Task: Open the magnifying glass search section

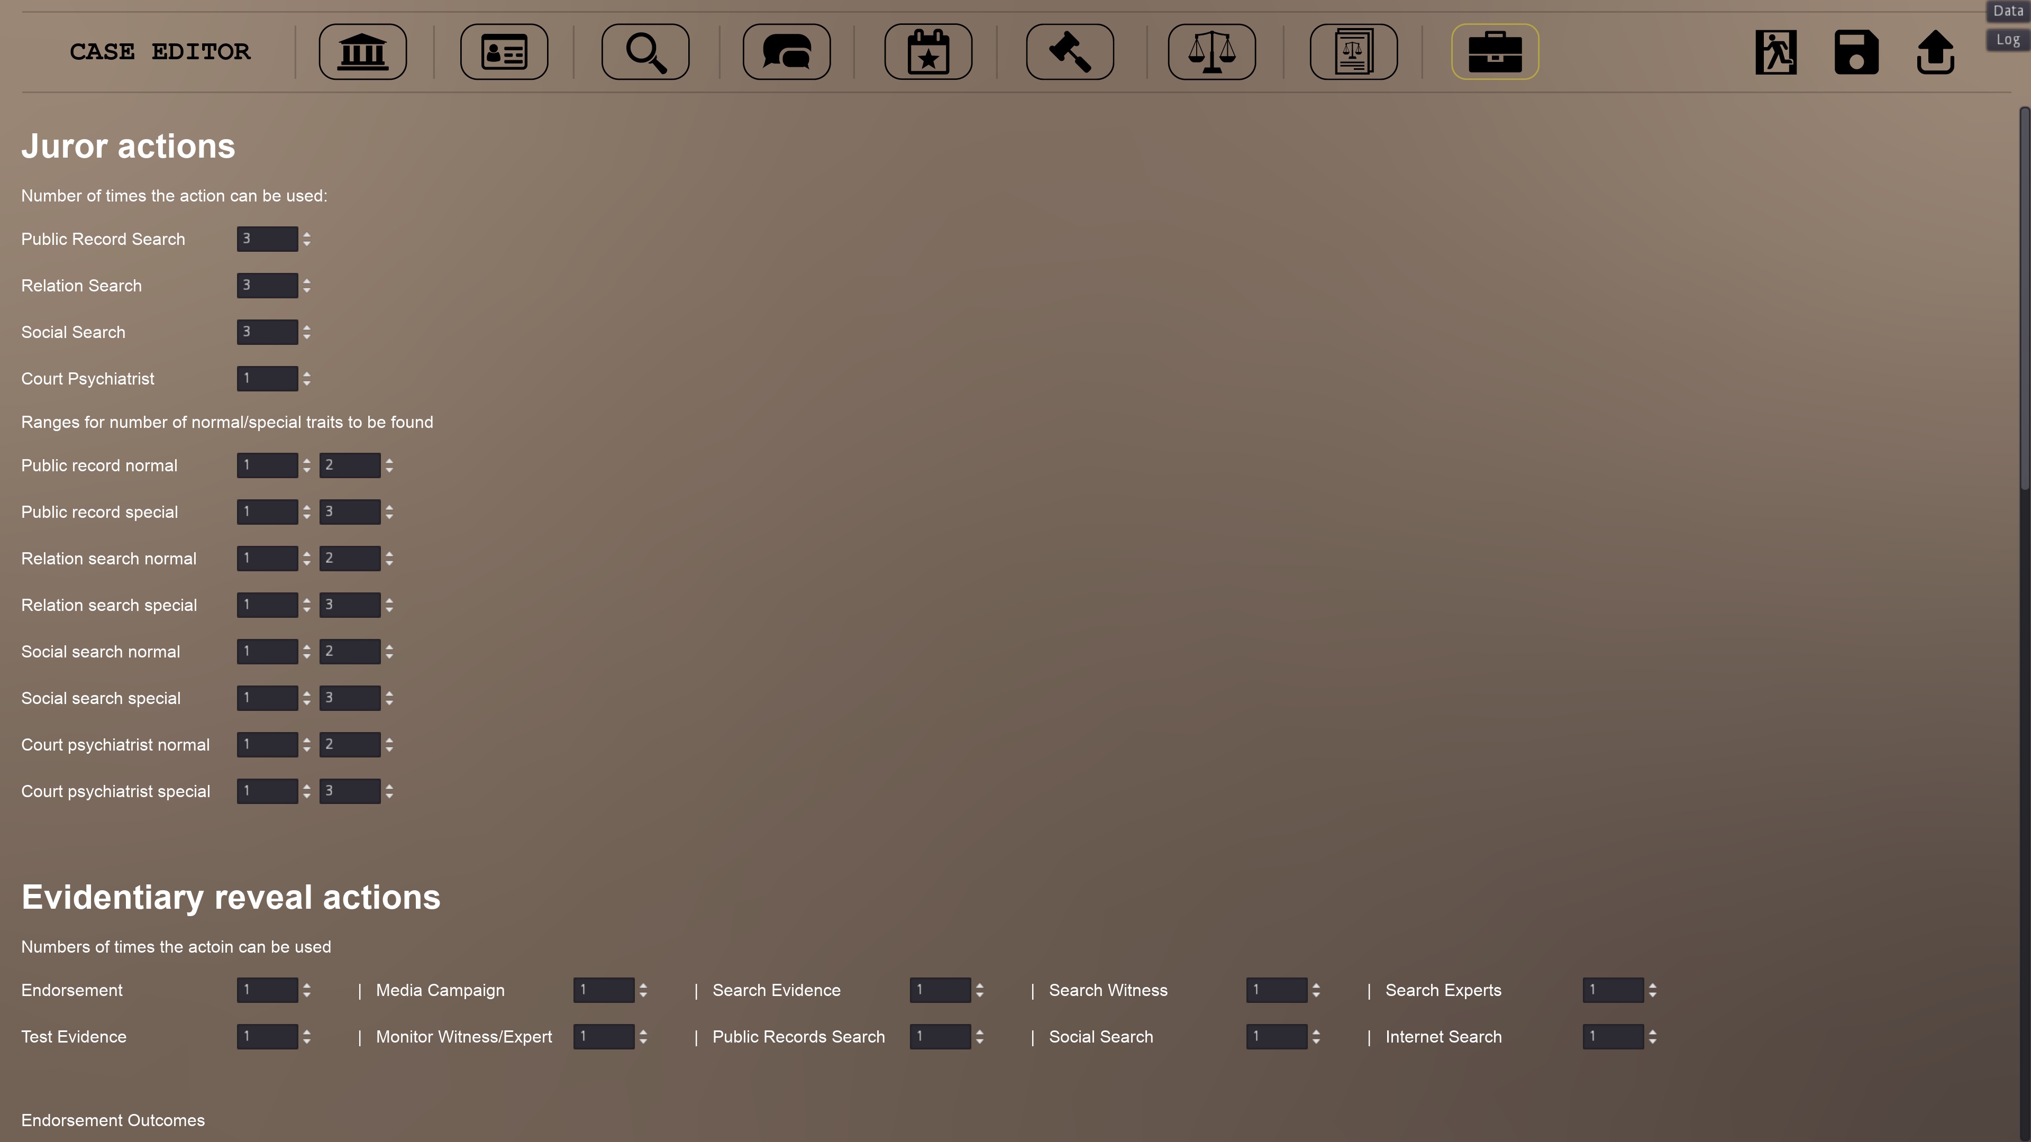Action: [645, 52]
